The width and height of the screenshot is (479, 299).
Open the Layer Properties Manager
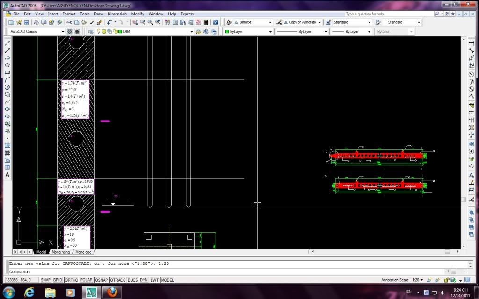tap(91, 31)
